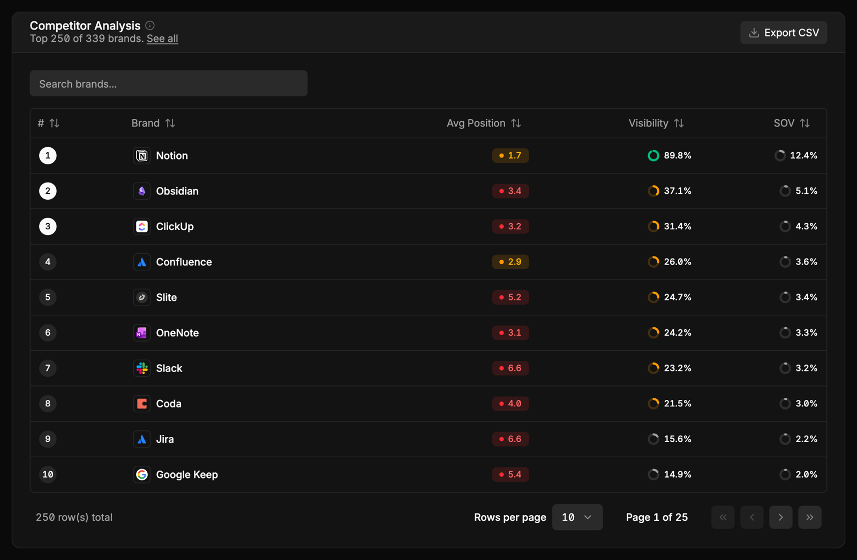Sort the table by Avg Position

click(516, 123)
